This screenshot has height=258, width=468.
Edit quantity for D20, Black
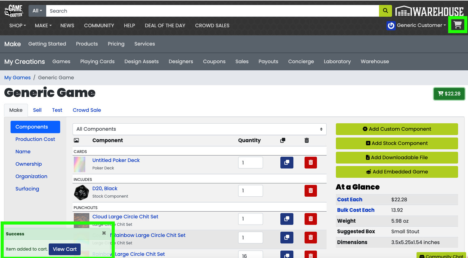(x=251, y=191)
